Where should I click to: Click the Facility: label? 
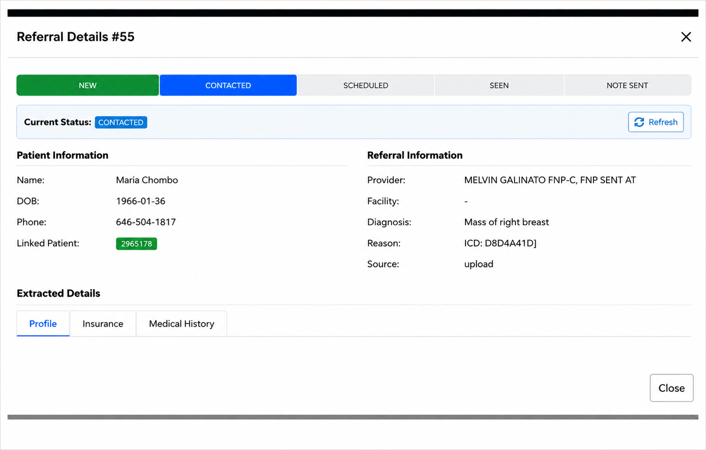[x=383, y=201]
